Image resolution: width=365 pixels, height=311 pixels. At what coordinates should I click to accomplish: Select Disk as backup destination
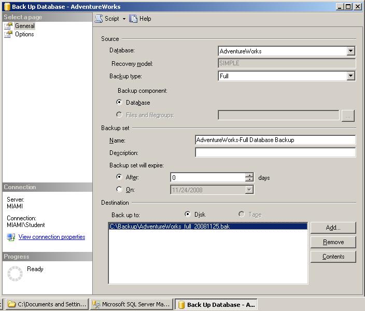click(x=187, y=214)
